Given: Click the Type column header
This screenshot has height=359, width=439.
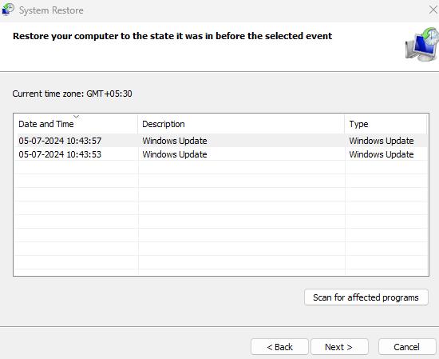Looking at the screenshot, I should click(386, 124).
